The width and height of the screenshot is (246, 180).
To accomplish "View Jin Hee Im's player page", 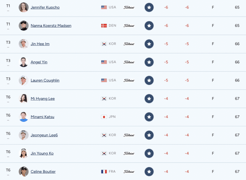I will (x=40, y=44).
